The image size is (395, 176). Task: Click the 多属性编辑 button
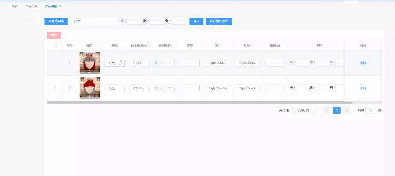pyautogui.click(x=56, y=21)
